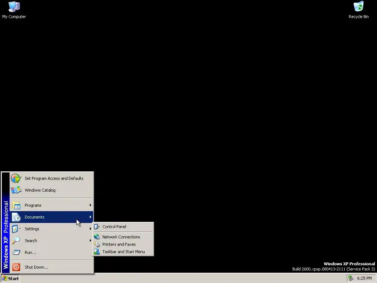Click the Programs folder icon
This screenshot has width=377, height=283.
click(16, 205)
